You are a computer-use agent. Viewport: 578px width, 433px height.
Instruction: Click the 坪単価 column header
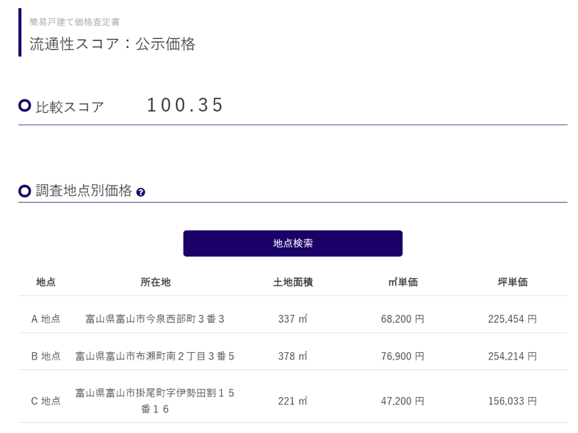(x=512, y=282)
